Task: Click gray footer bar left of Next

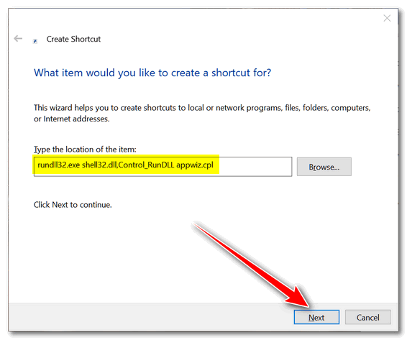Action: (x=150, y=317)
